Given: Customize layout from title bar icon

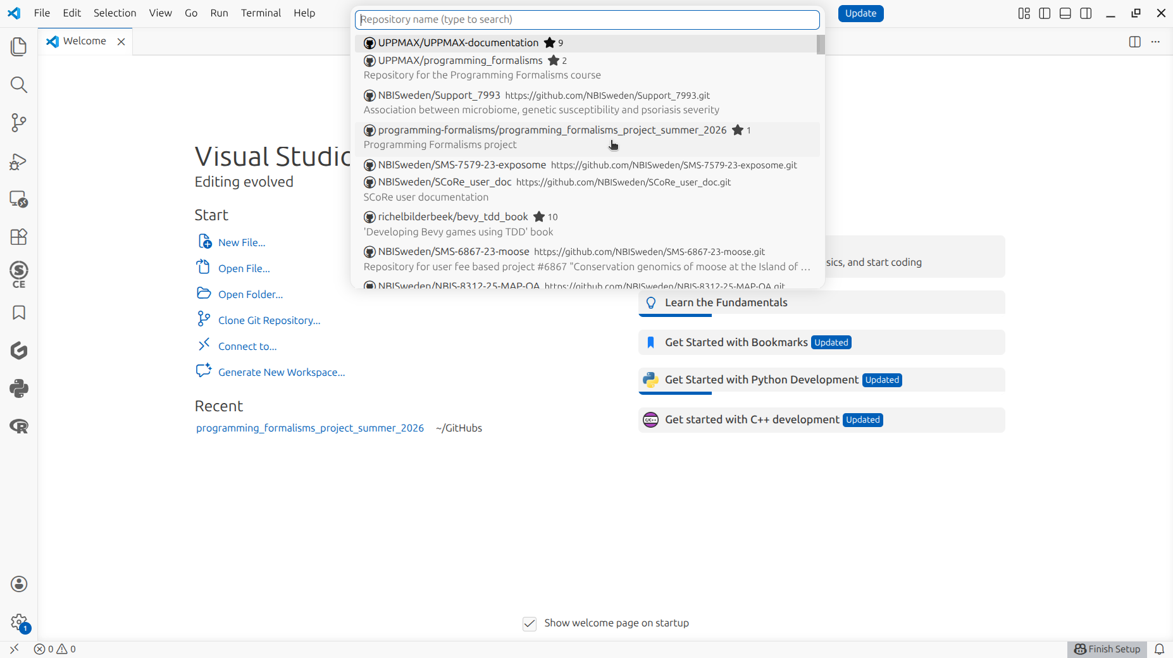Looking at the screenshot, I should tap(1024, 13).
